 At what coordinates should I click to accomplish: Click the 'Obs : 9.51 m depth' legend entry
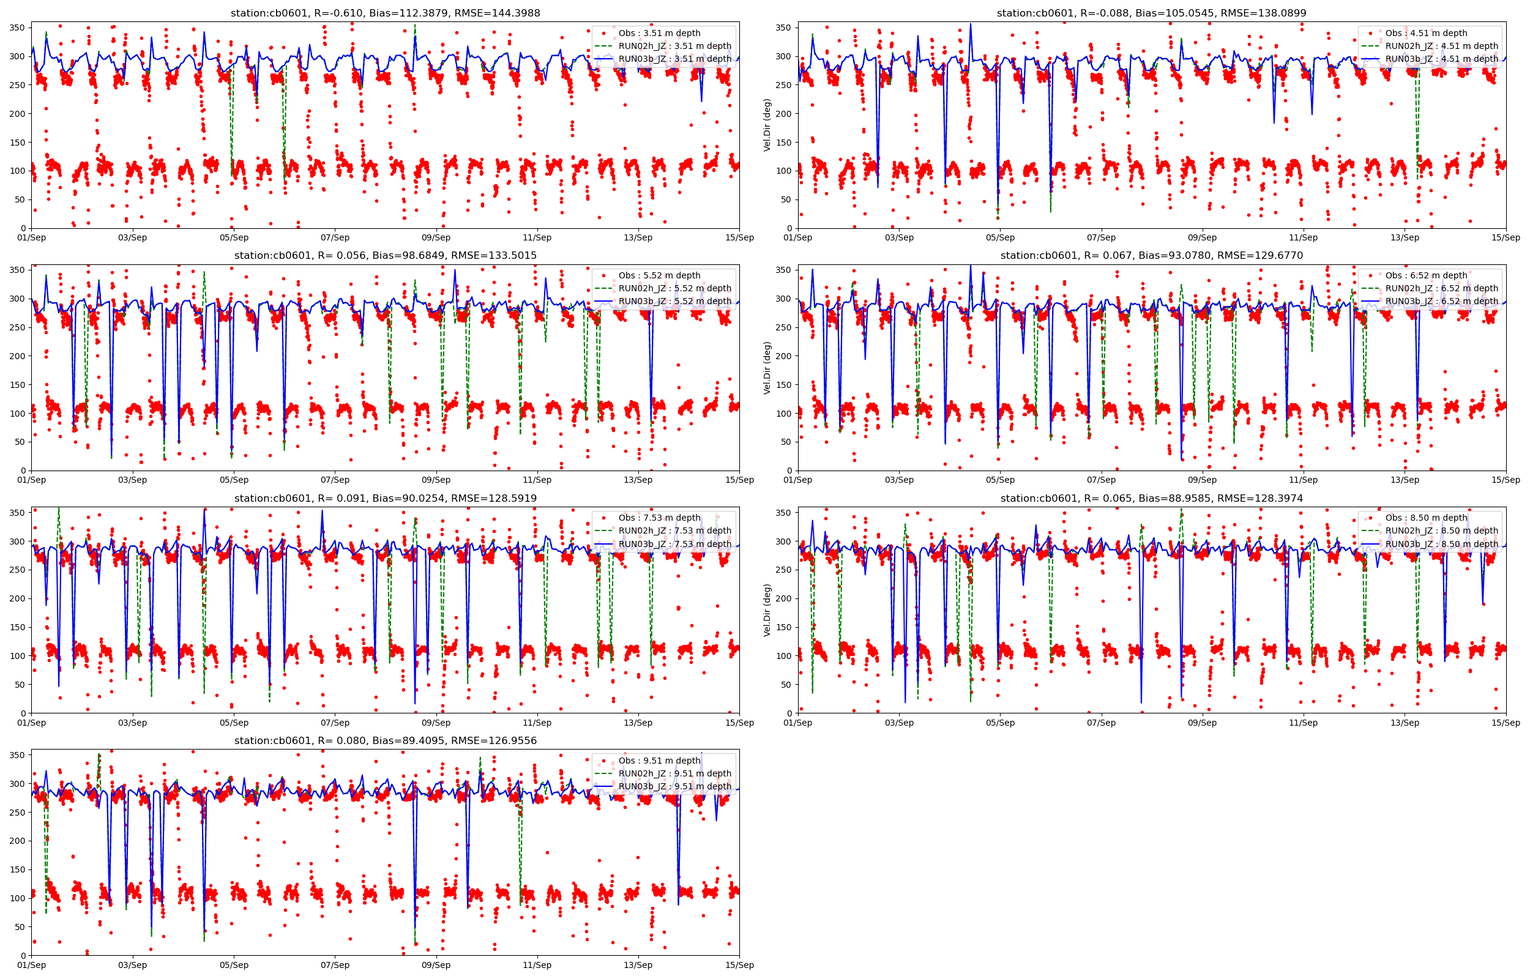[x=659, y=761]
